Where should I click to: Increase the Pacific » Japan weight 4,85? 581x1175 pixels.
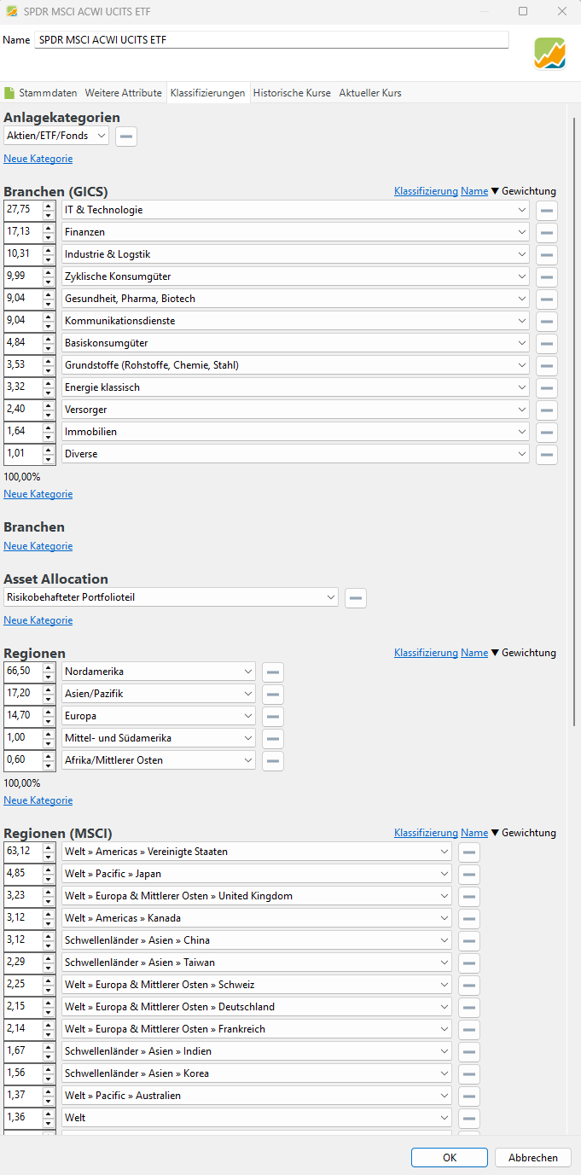click(x=49, y=869)
